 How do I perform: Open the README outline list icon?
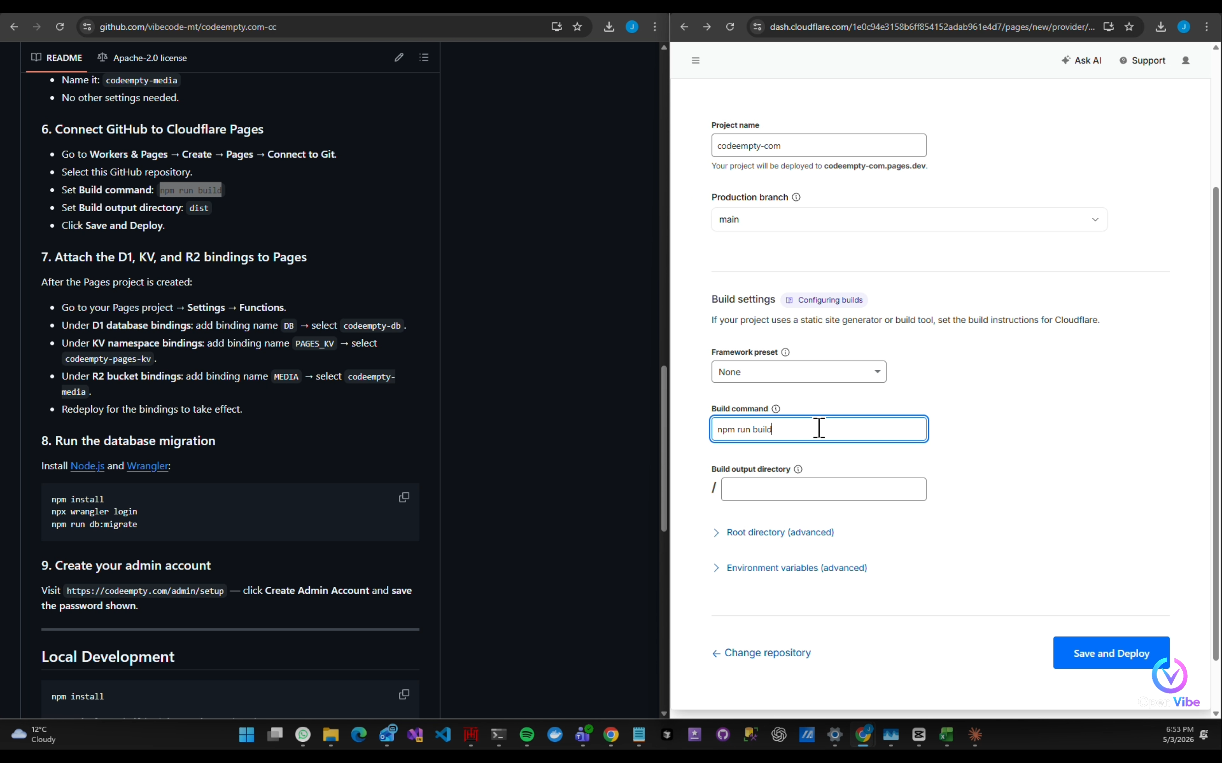pos(424,58)
